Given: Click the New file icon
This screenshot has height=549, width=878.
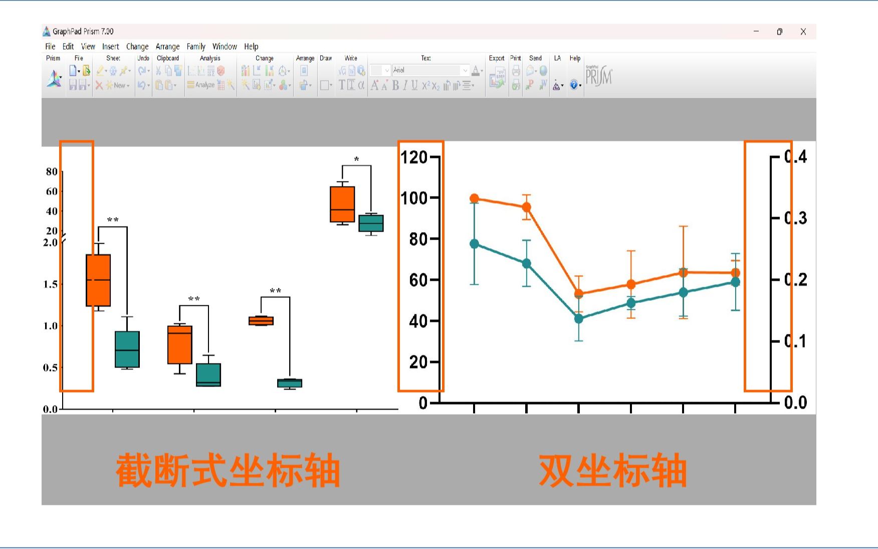Looking at the screenshot, I should click(73, 70).
